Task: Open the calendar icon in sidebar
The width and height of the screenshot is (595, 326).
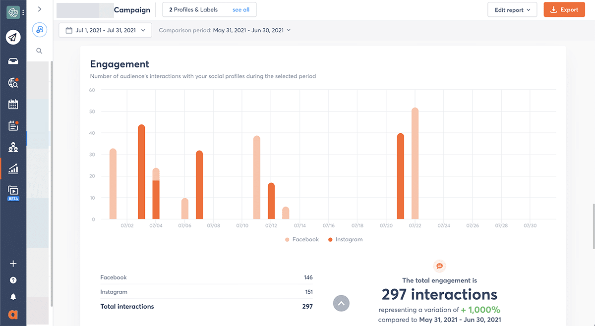Action: click(x=13, y=104)
